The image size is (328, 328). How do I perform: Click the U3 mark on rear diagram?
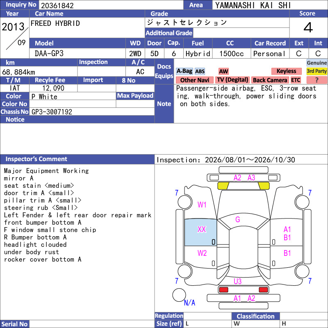(x=237, y=281)
